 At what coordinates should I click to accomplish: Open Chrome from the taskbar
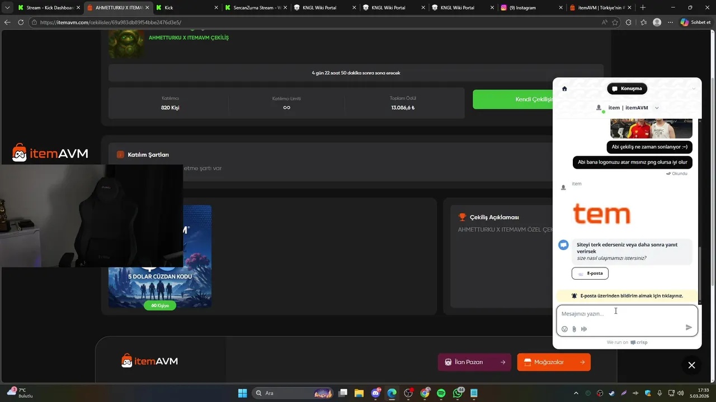425,393
